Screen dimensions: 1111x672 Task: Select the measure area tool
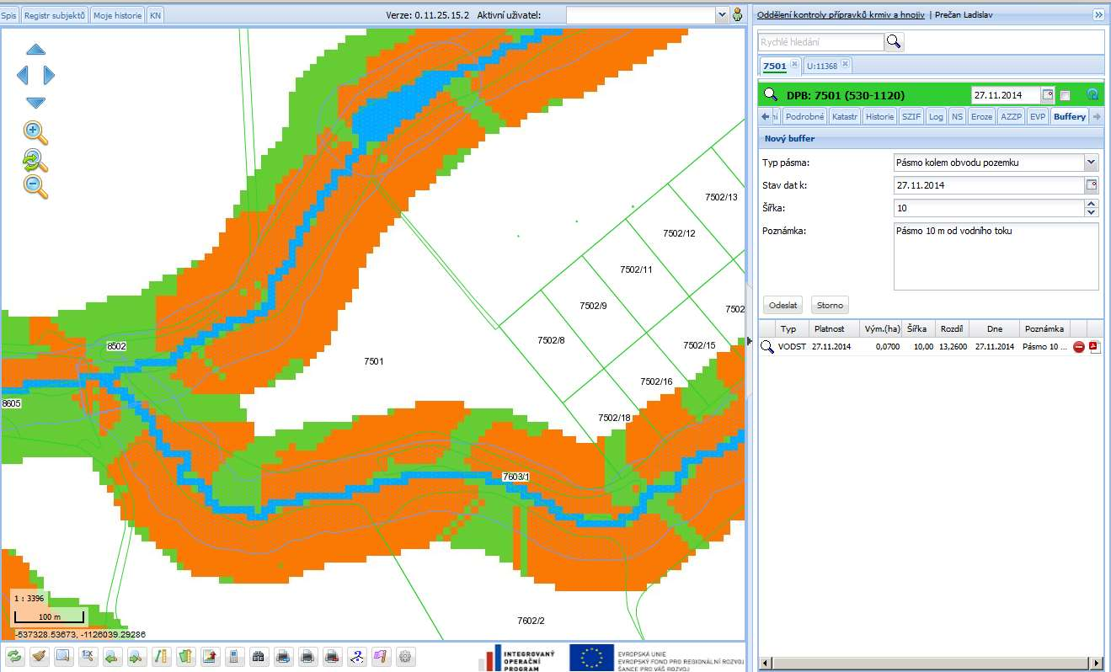click(x=185, y=656)
